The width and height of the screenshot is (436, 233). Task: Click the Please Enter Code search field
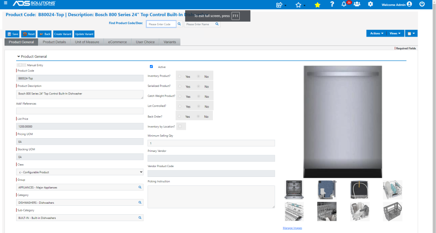161,24
